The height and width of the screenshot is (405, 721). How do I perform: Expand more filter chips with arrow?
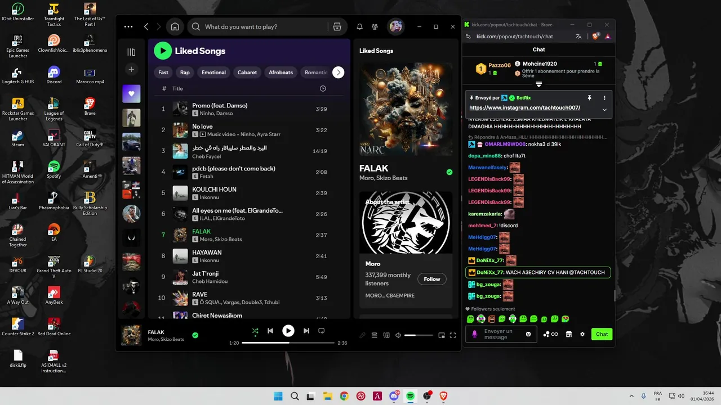(x=338, y=72)
